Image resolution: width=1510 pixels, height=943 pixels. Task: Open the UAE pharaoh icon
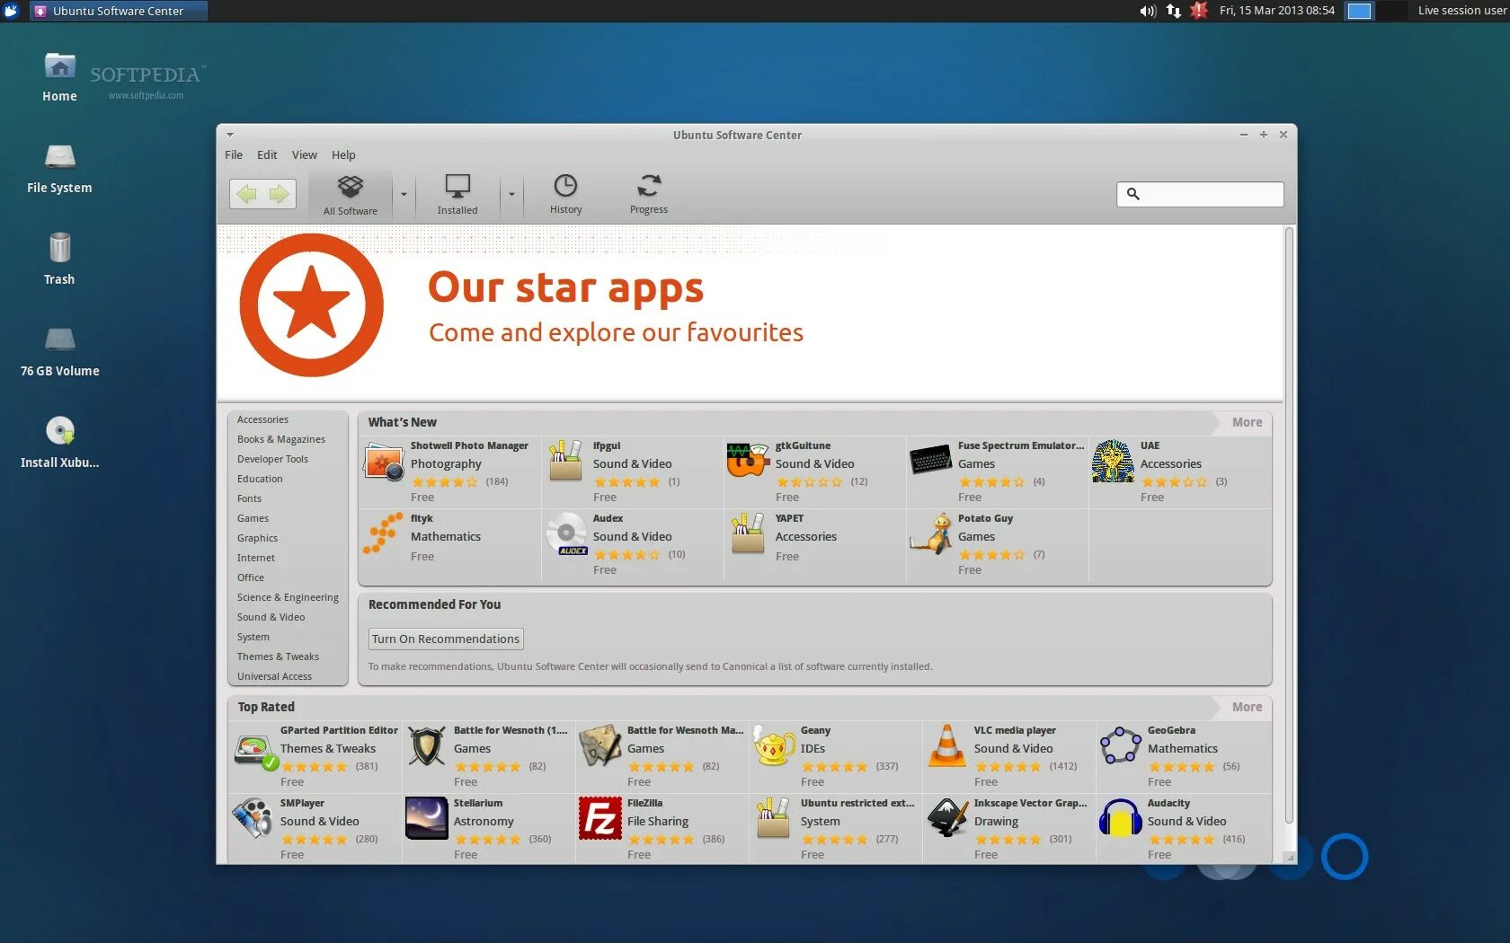(x=1113, y=461)
